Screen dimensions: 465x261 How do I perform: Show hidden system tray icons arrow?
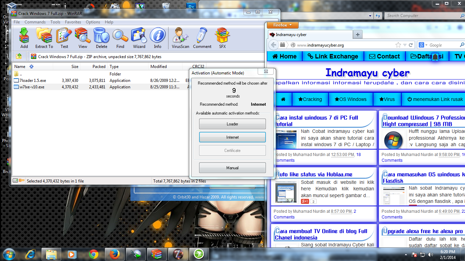point(406,254)
